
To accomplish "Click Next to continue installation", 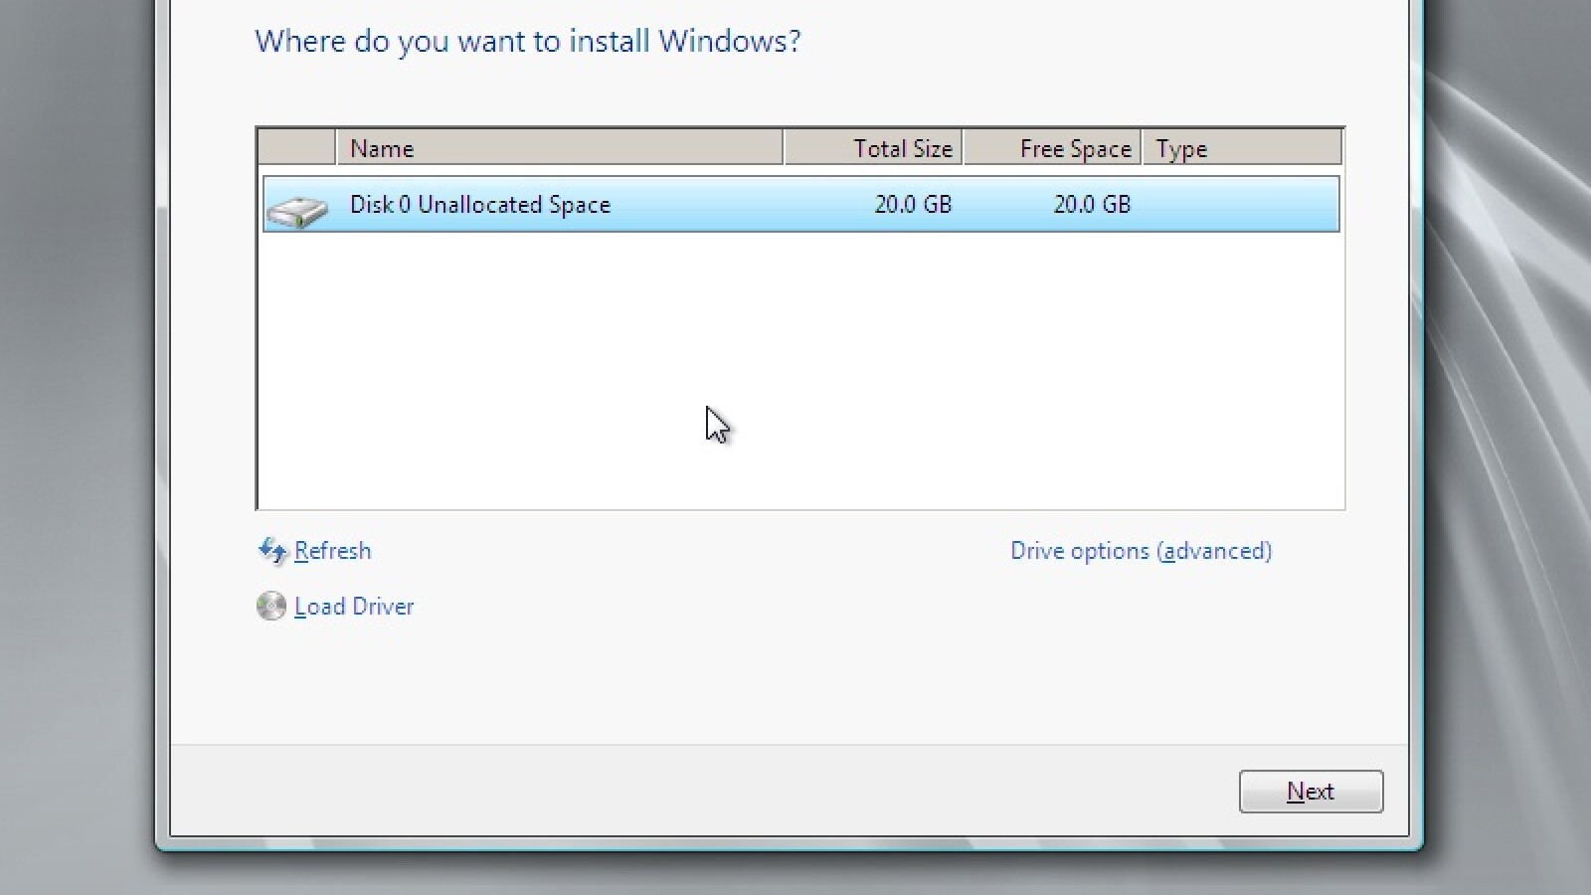I will 1311,791.
